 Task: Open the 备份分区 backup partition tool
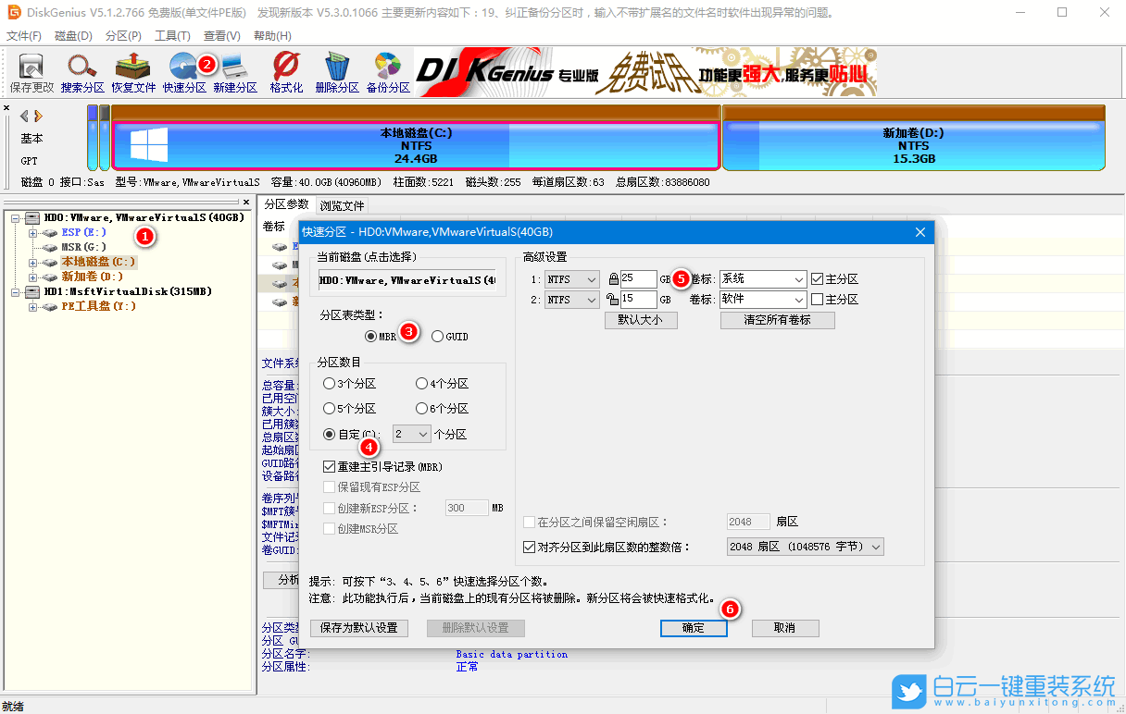click(389, 71)
